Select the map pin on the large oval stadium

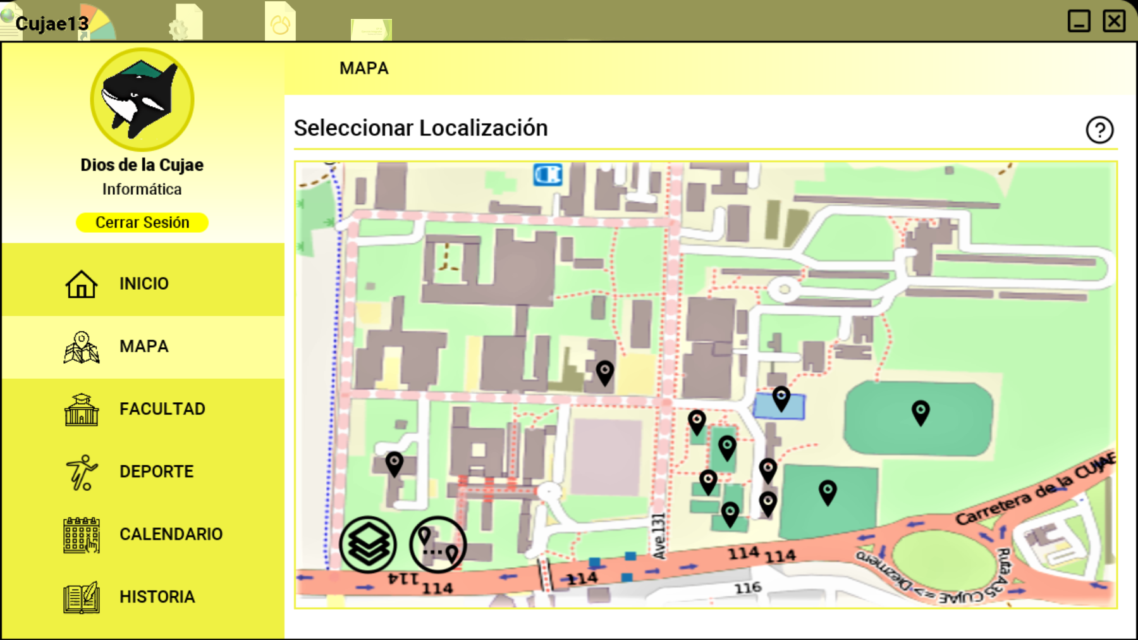921,413
